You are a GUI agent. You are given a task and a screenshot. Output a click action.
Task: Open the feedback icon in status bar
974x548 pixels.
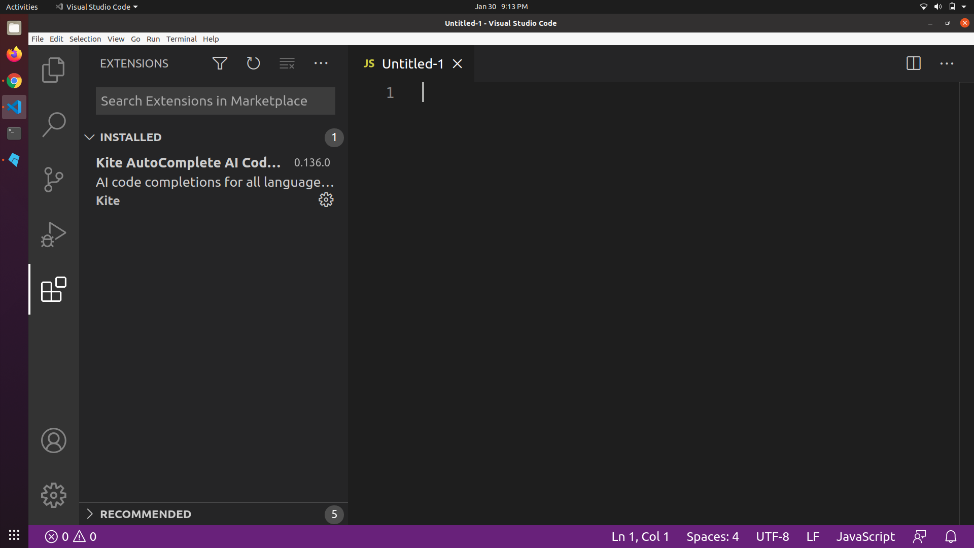tap(920, 537)
